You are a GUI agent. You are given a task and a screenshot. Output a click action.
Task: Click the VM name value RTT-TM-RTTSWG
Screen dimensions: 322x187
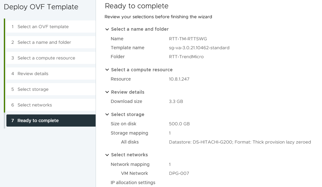tap(188, 39)
